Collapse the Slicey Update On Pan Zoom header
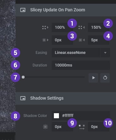This screenshot has width=116, height=140. tap(66, 10)
